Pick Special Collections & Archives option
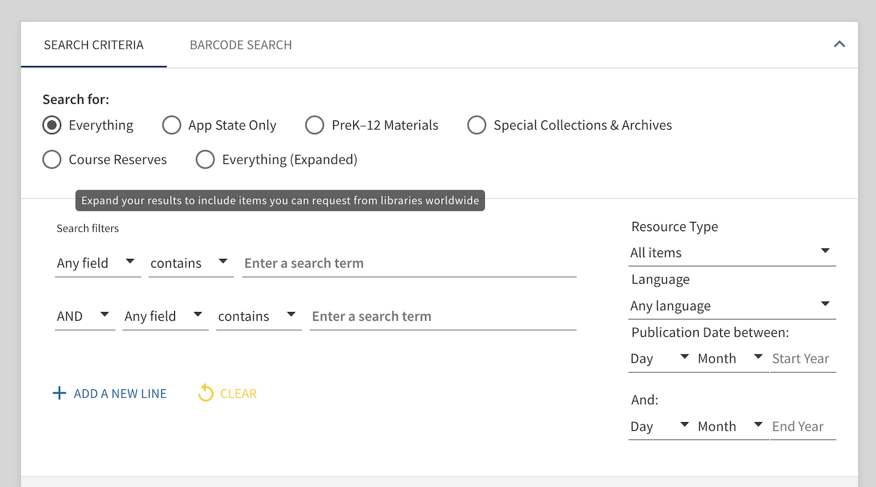Screen dimensions: 876x487 click(x=476, y=125)
